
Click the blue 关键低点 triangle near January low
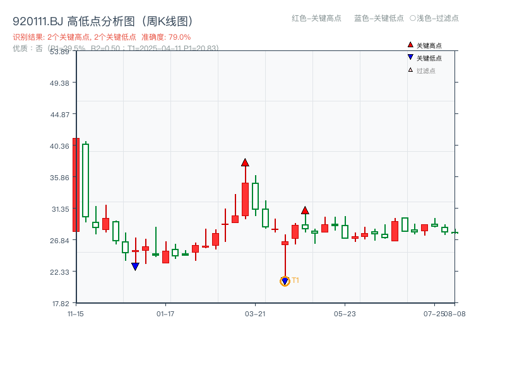pyautogui.click(x=136, y=266)
